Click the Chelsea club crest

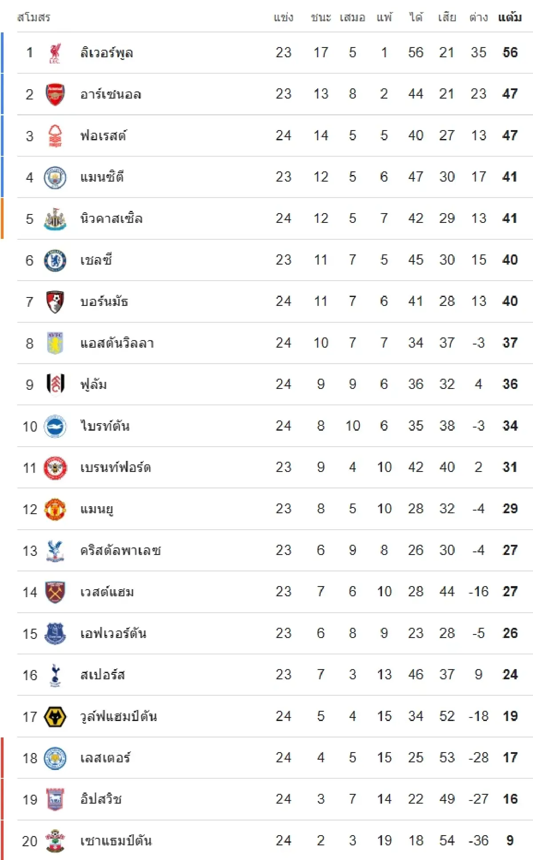55,260
